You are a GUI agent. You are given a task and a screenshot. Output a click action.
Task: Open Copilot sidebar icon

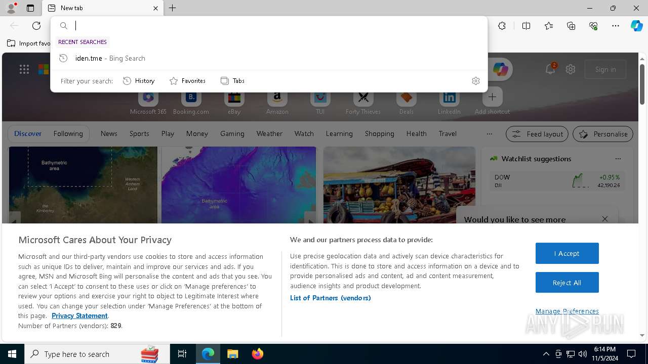click(x=636, y=26)
